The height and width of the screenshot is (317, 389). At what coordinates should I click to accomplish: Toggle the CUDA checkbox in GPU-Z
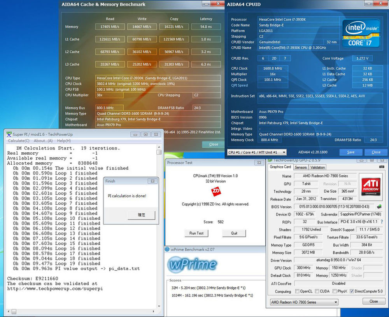tap(317, 291)
